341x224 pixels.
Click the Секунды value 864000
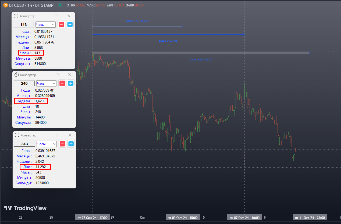click(41, 122)
